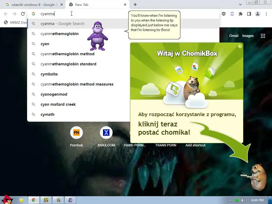Click the striped flag extension icon
272x204 pixels.
(232, 14)
